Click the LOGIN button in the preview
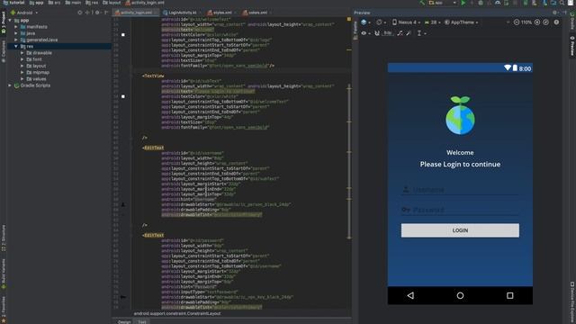The width and height of the screenshot is (576, 324). pyautogui.click(x=460, y=230)
